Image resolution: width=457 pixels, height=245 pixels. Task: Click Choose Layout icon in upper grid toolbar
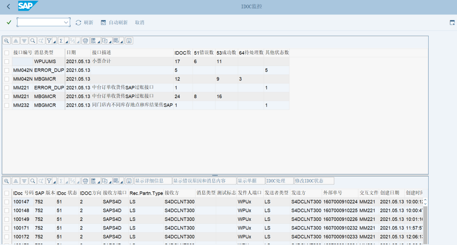pyautogui.click(x=116, y=41)
